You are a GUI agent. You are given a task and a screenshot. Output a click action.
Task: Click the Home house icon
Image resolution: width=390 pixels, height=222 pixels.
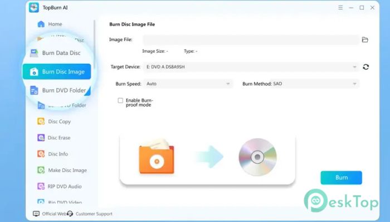(x=41, y=24)
